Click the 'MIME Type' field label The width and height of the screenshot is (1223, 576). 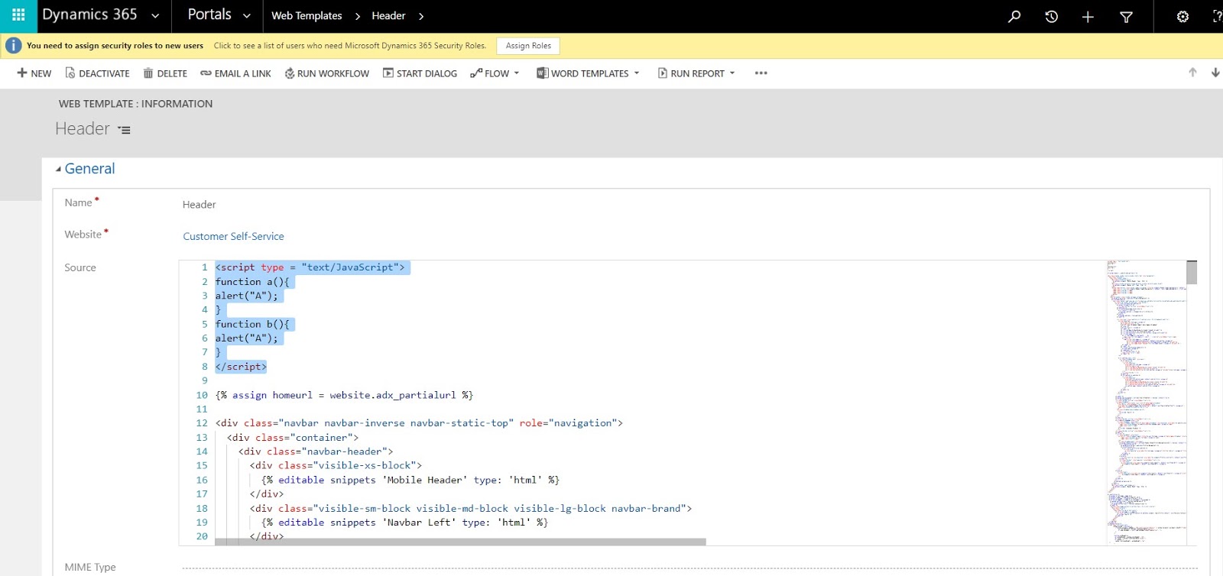point(90,567)
